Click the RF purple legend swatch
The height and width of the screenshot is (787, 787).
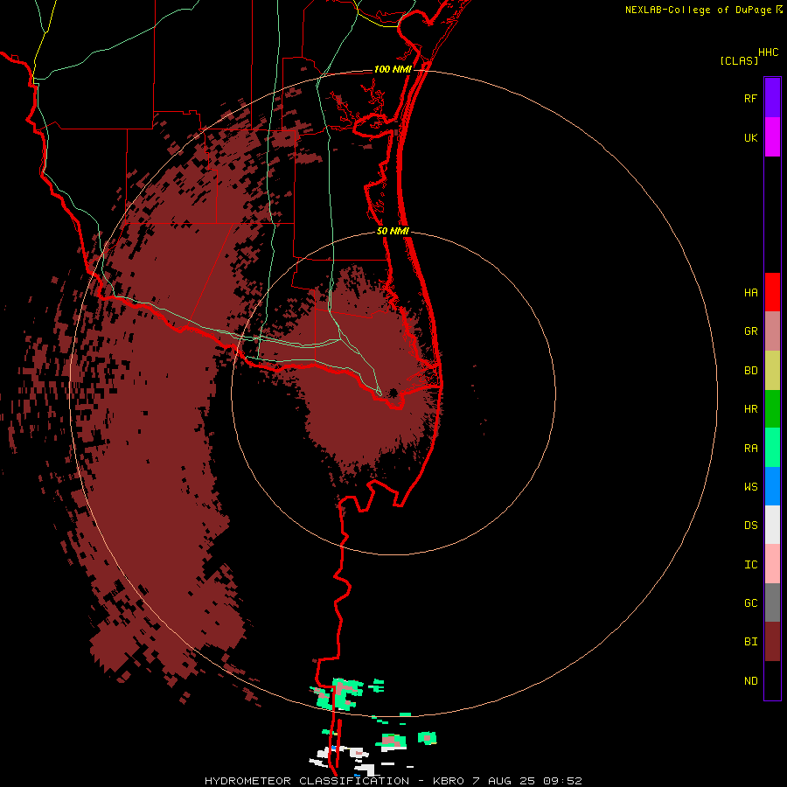pyautogui.click(x=772, y=98)
